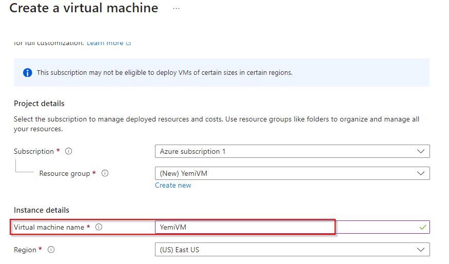Click the chevron arrow on the Region field

pyautogui.click(x=421, y=250)
